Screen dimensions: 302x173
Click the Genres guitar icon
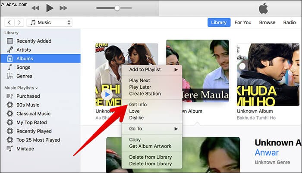click(x=10, y=76)
